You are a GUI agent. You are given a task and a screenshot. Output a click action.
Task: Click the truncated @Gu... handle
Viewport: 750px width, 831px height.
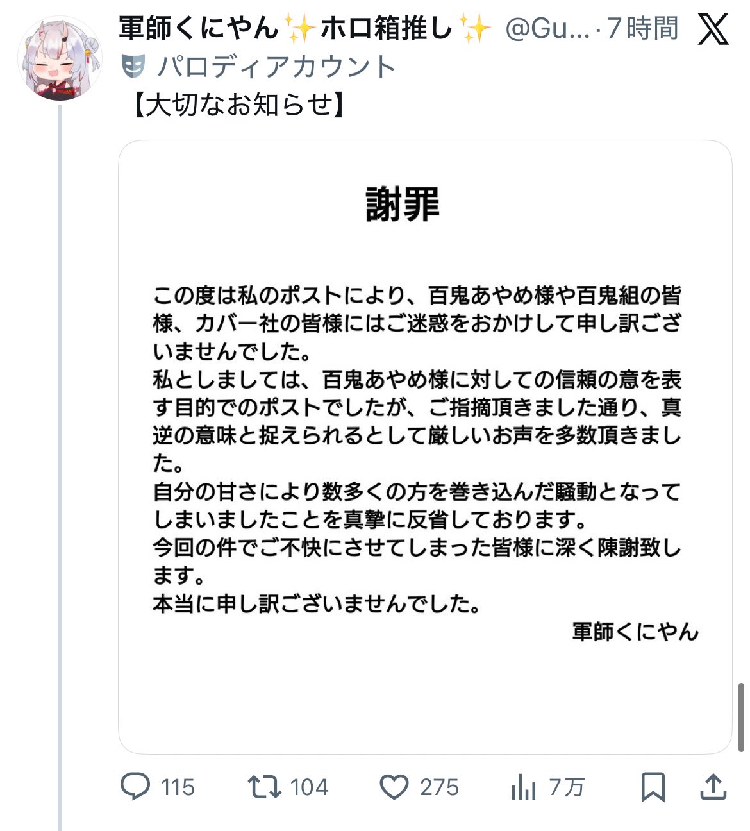[547, 29]
